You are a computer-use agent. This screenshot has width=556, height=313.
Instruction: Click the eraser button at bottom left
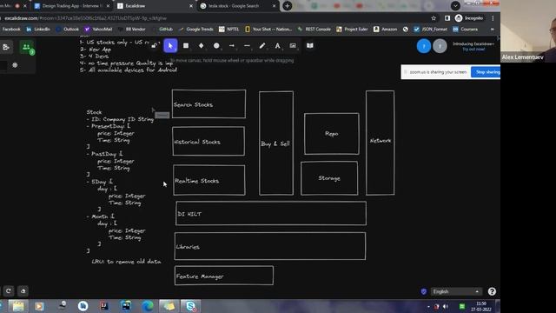click(x=23, y=291)
